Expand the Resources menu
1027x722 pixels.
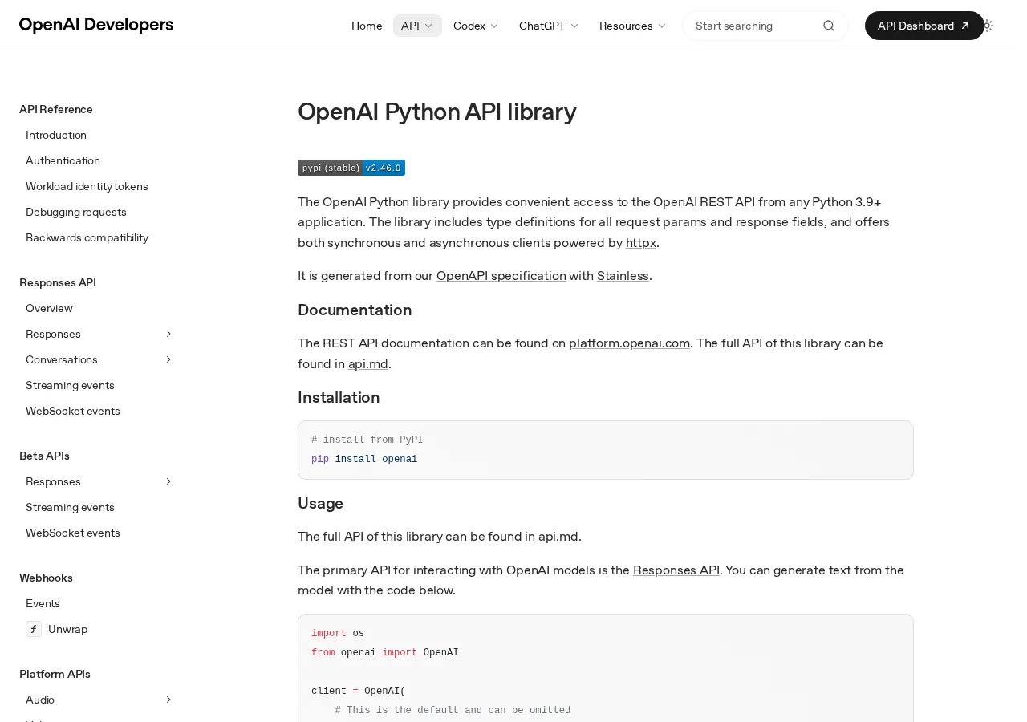pos(633,26)
